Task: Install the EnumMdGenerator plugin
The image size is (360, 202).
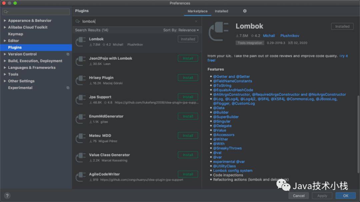Action: [188, 116]
